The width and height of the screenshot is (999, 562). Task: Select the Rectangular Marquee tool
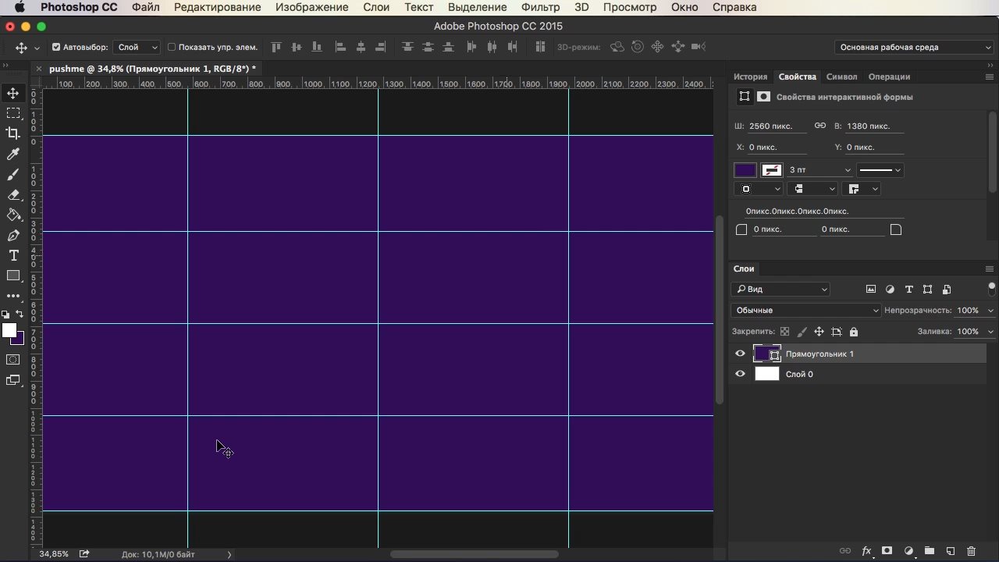(x=13, y=114)
